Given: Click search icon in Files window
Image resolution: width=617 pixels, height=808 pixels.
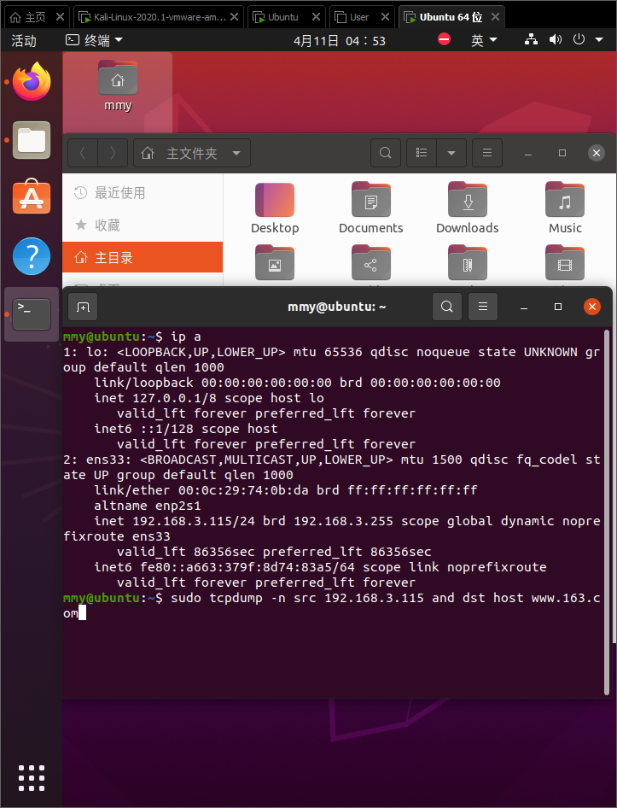Looking at the screenshot, I should pyautogui.click(x=385, y=153).
